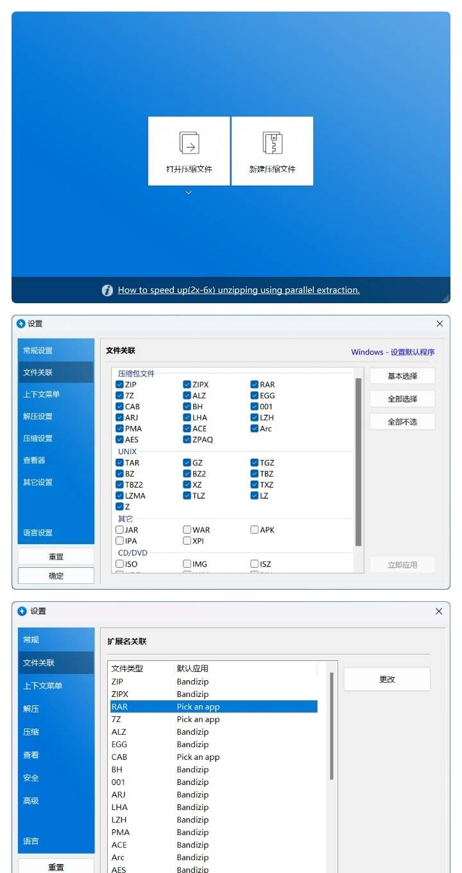This screenshot has height=873, width=462.
Task: Click the 基本选择 button
Action: (x=402, y=376)
